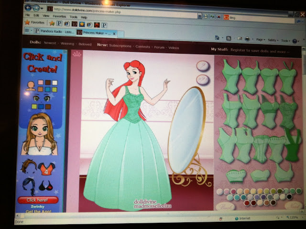Open the Subscriptions link
This screenshot has width=306, height=229.
[120, 46]
